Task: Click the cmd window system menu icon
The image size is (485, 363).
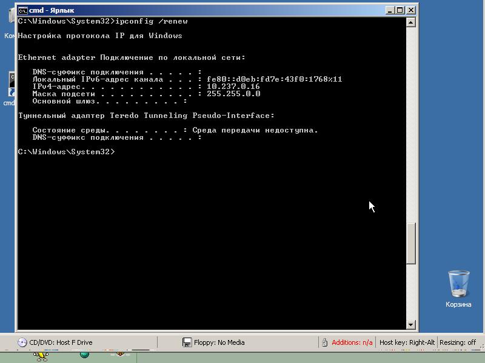Action: point(22,10)
